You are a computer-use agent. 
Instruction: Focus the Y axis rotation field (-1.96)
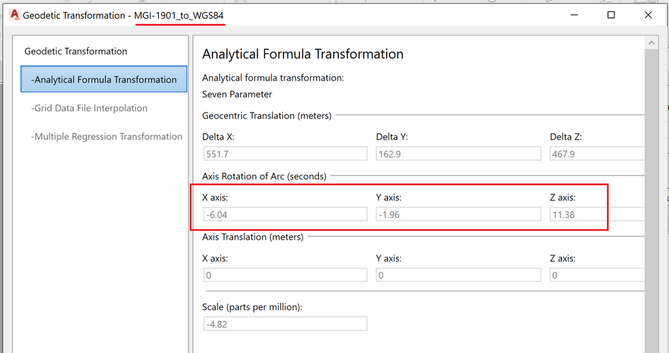coord(458,214)
